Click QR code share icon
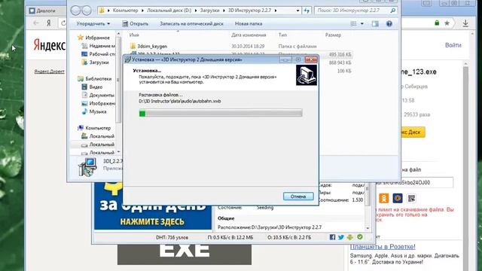482x271 pixels. [x=412, y=198]
